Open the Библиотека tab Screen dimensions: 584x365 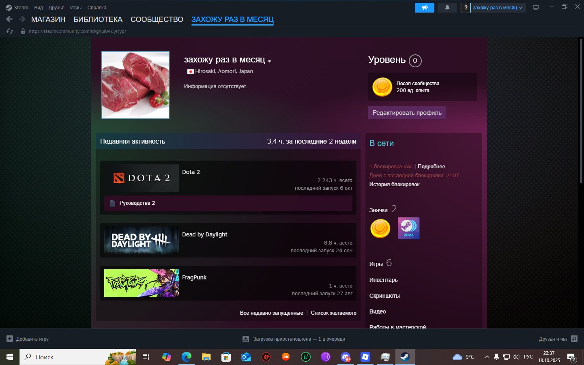(98, 19)
